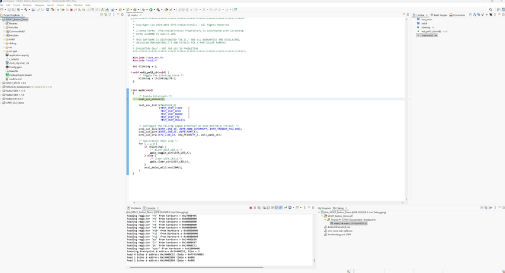Click red Terminate icon in Console toolbar

pos(251,207)
